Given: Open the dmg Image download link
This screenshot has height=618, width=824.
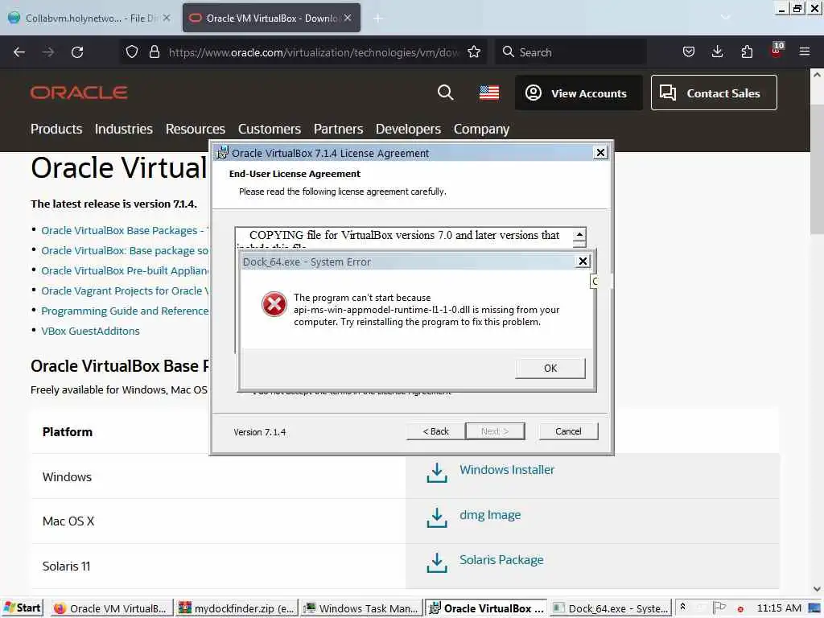Looking at the screenshot, I should click(x=490, y=515).
